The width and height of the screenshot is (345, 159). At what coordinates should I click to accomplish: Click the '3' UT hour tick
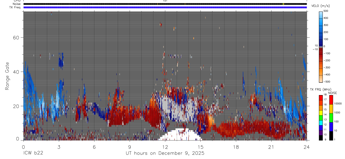tap(59, 147)
